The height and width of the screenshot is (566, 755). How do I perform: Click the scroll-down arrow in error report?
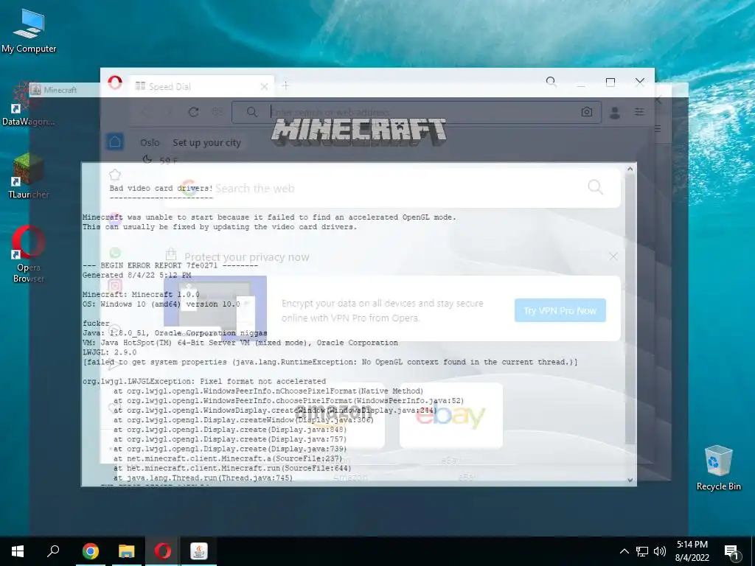pos(630,480)
